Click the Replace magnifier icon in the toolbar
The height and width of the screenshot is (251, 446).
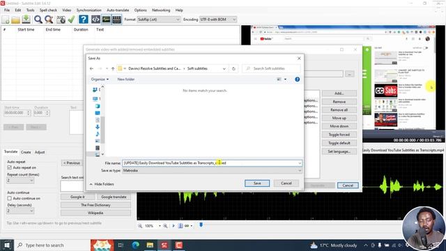pyautogui.click(x=49, y=20)
